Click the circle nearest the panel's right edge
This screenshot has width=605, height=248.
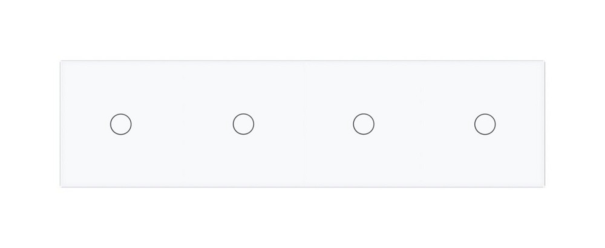click(x=485, y=124)
